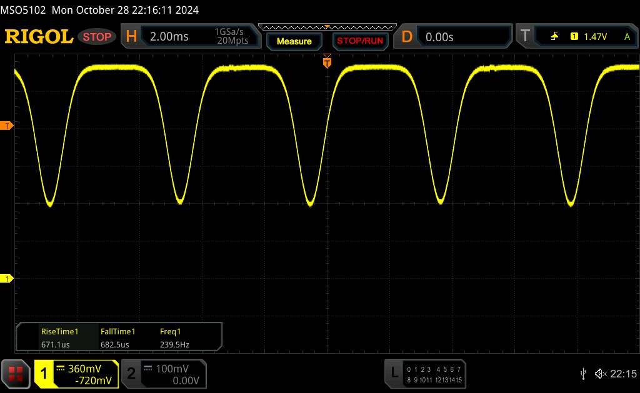Click the orange trigger position T marker at the top
Image resolution: width=640 pixels, height=393 pixels.
[x=327, y=62]
